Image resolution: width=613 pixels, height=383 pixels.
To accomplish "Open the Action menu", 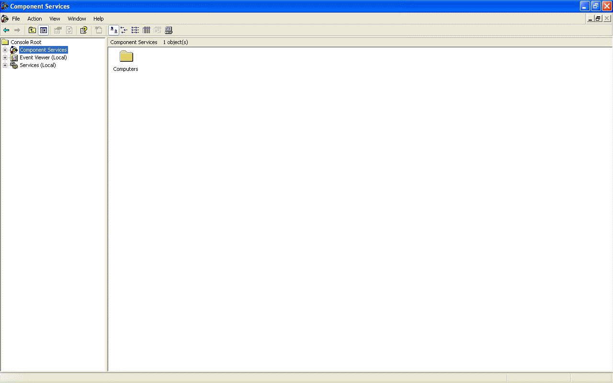I will [x=34, y=19].
